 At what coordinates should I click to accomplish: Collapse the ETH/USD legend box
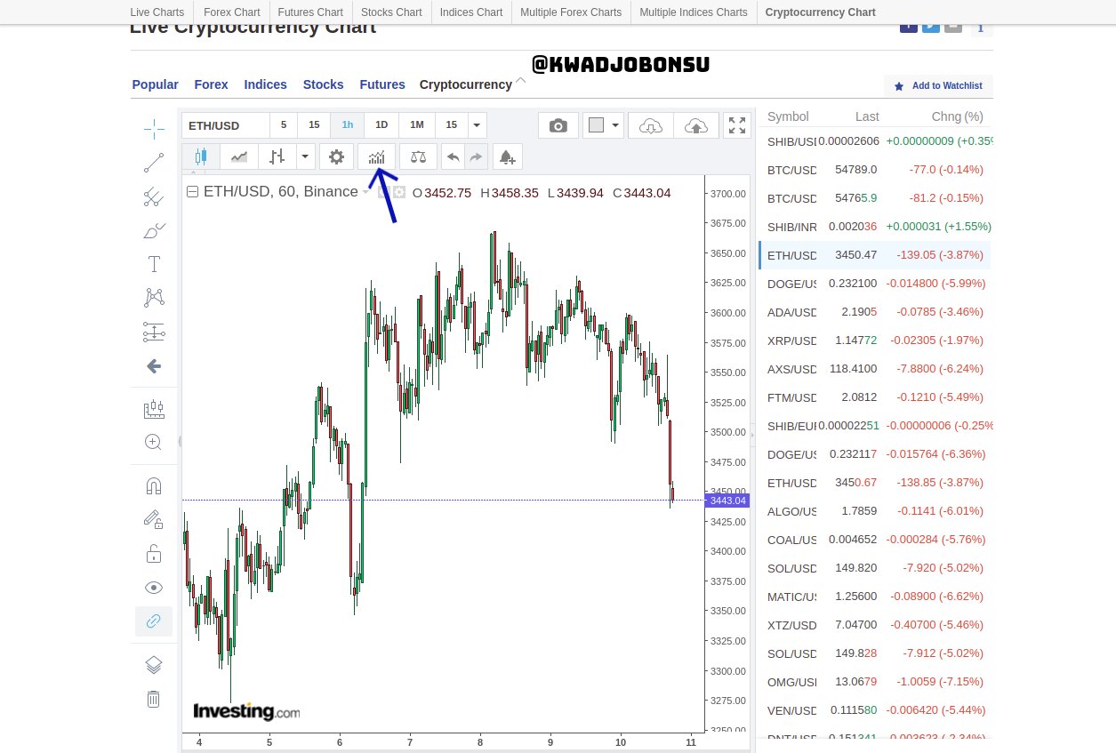coord(192,192)
